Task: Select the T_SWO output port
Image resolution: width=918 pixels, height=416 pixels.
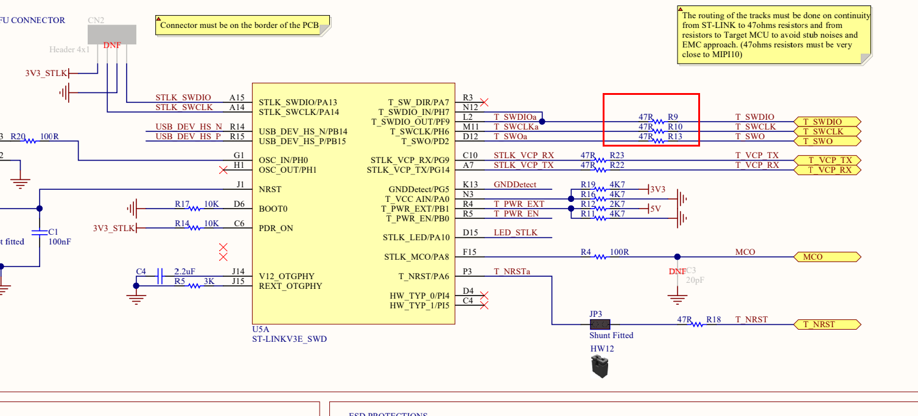Action: point(827,141)
